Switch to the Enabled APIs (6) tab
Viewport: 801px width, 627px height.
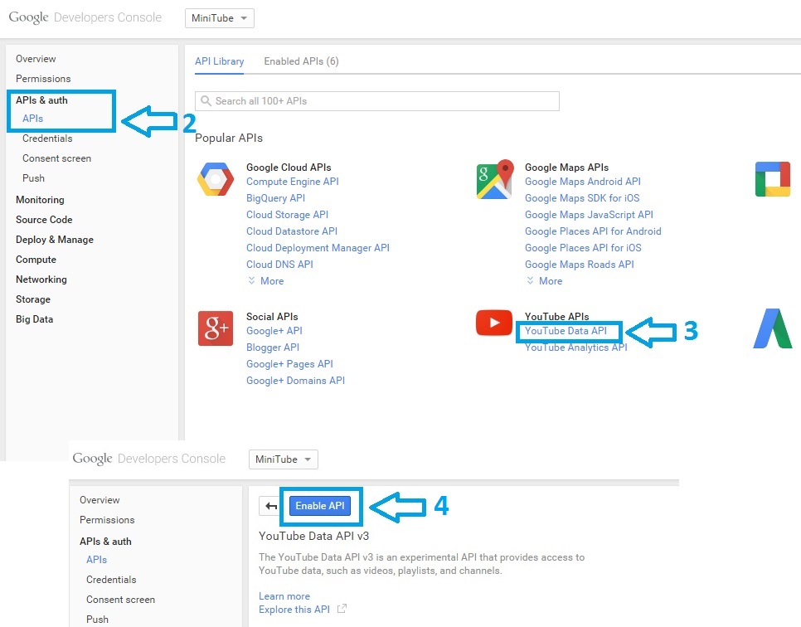[x=301, y=61]
